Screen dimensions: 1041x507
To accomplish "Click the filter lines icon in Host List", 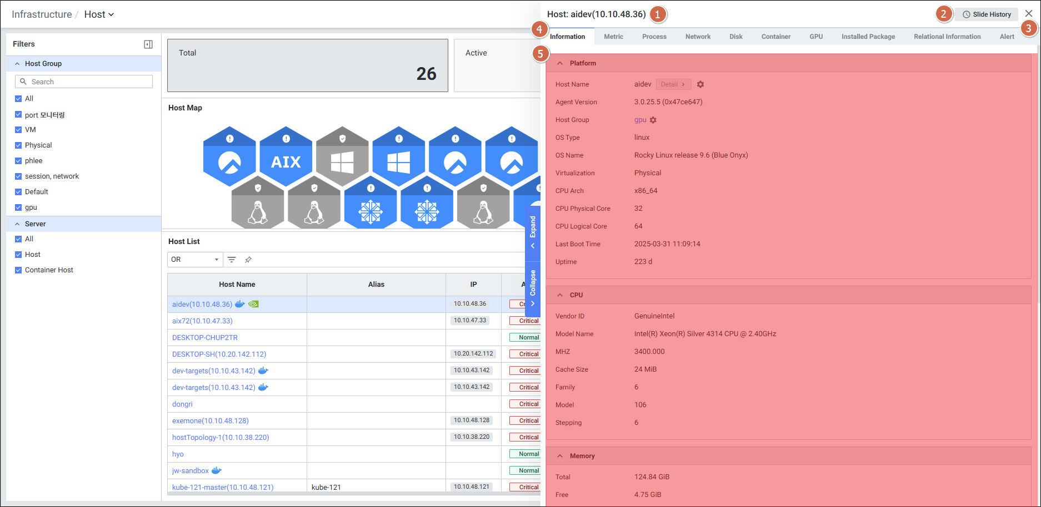I will [232, 260].
